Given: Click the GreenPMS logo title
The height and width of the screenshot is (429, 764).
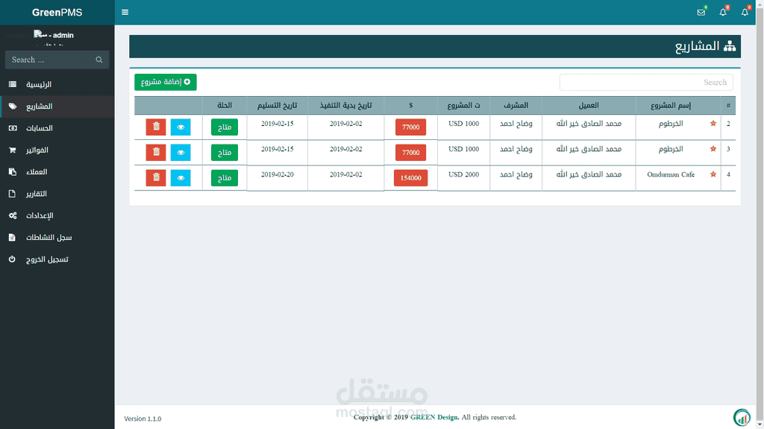Looking at the screenshot, I should click(x=57, y=13).
